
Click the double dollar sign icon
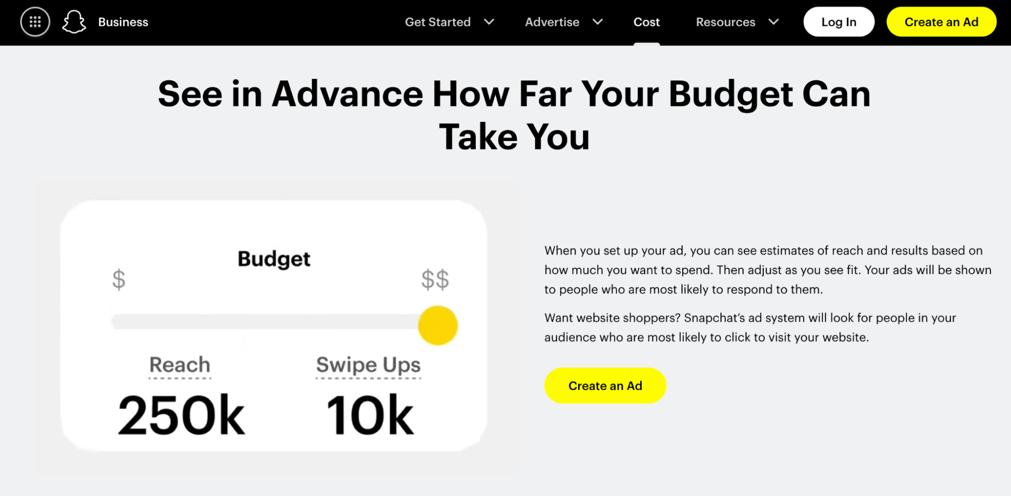[435, 279]
